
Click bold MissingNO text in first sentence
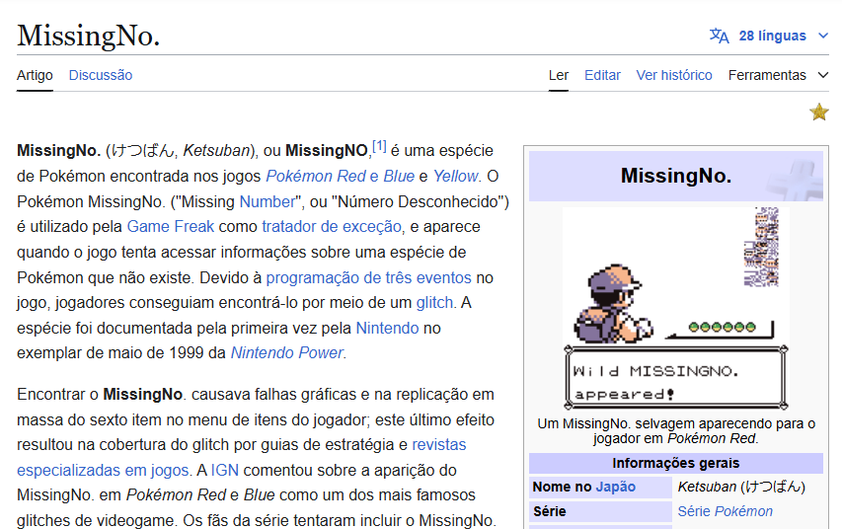[327, 151]
